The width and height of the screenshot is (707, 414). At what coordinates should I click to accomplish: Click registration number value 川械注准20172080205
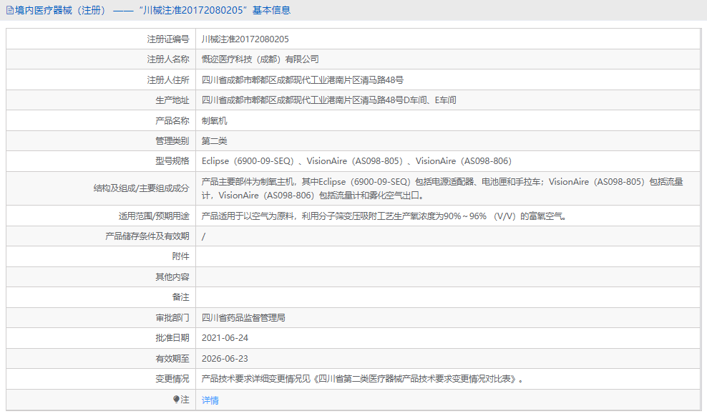click(245, 39)
